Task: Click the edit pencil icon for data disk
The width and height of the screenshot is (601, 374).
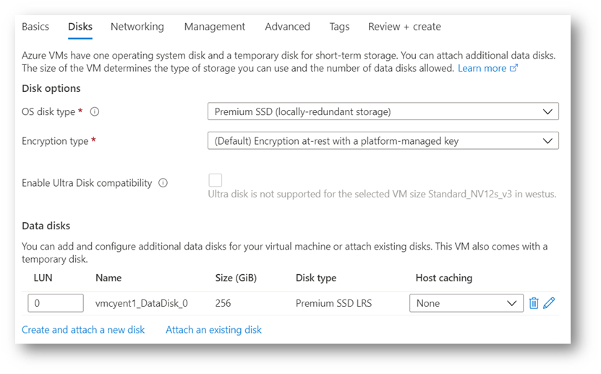Action: (x=549, y=303)
